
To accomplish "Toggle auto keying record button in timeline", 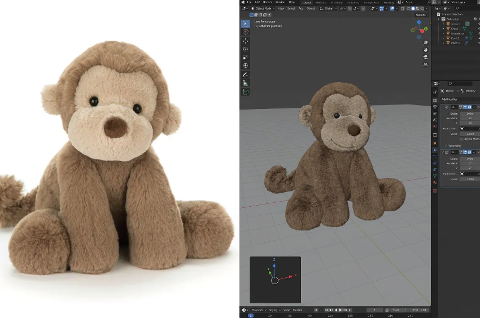I will tap(316, 310).
